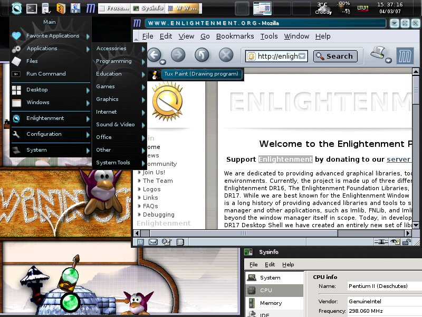Screen dimensions: 422x317
Task: Click the Print icon in Mozilla toolbar
Action: pos(378,53)
